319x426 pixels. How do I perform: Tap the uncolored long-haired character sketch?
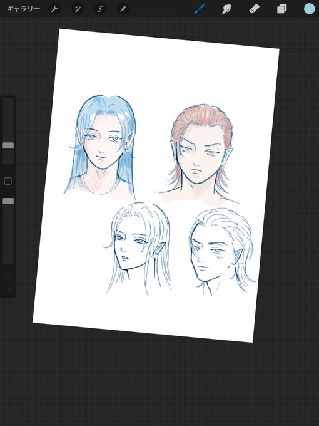point(138,249)
